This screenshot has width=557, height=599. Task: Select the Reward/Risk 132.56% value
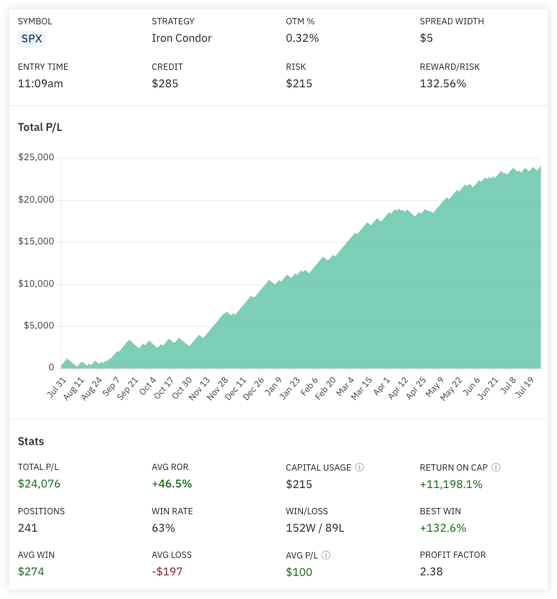coord(442,84)
